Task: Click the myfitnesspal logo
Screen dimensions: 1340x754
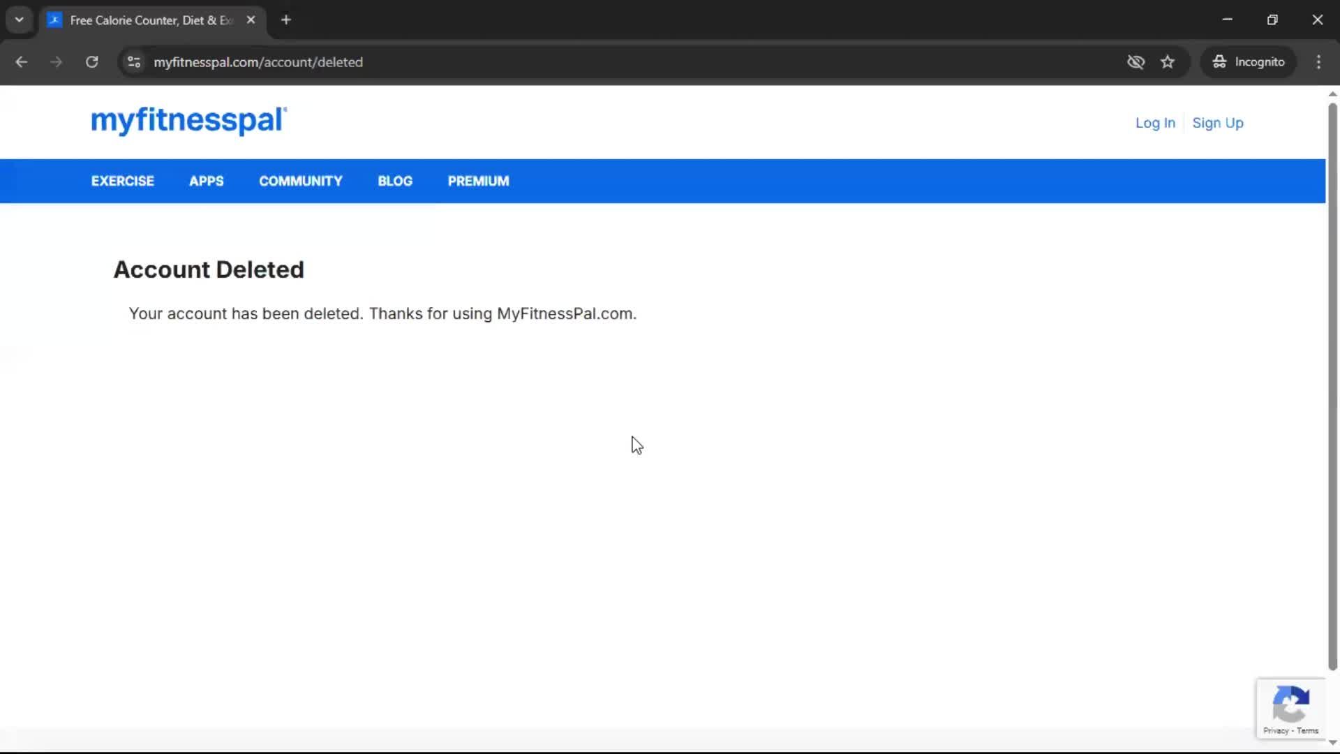Action: click(x=188, y=121)
